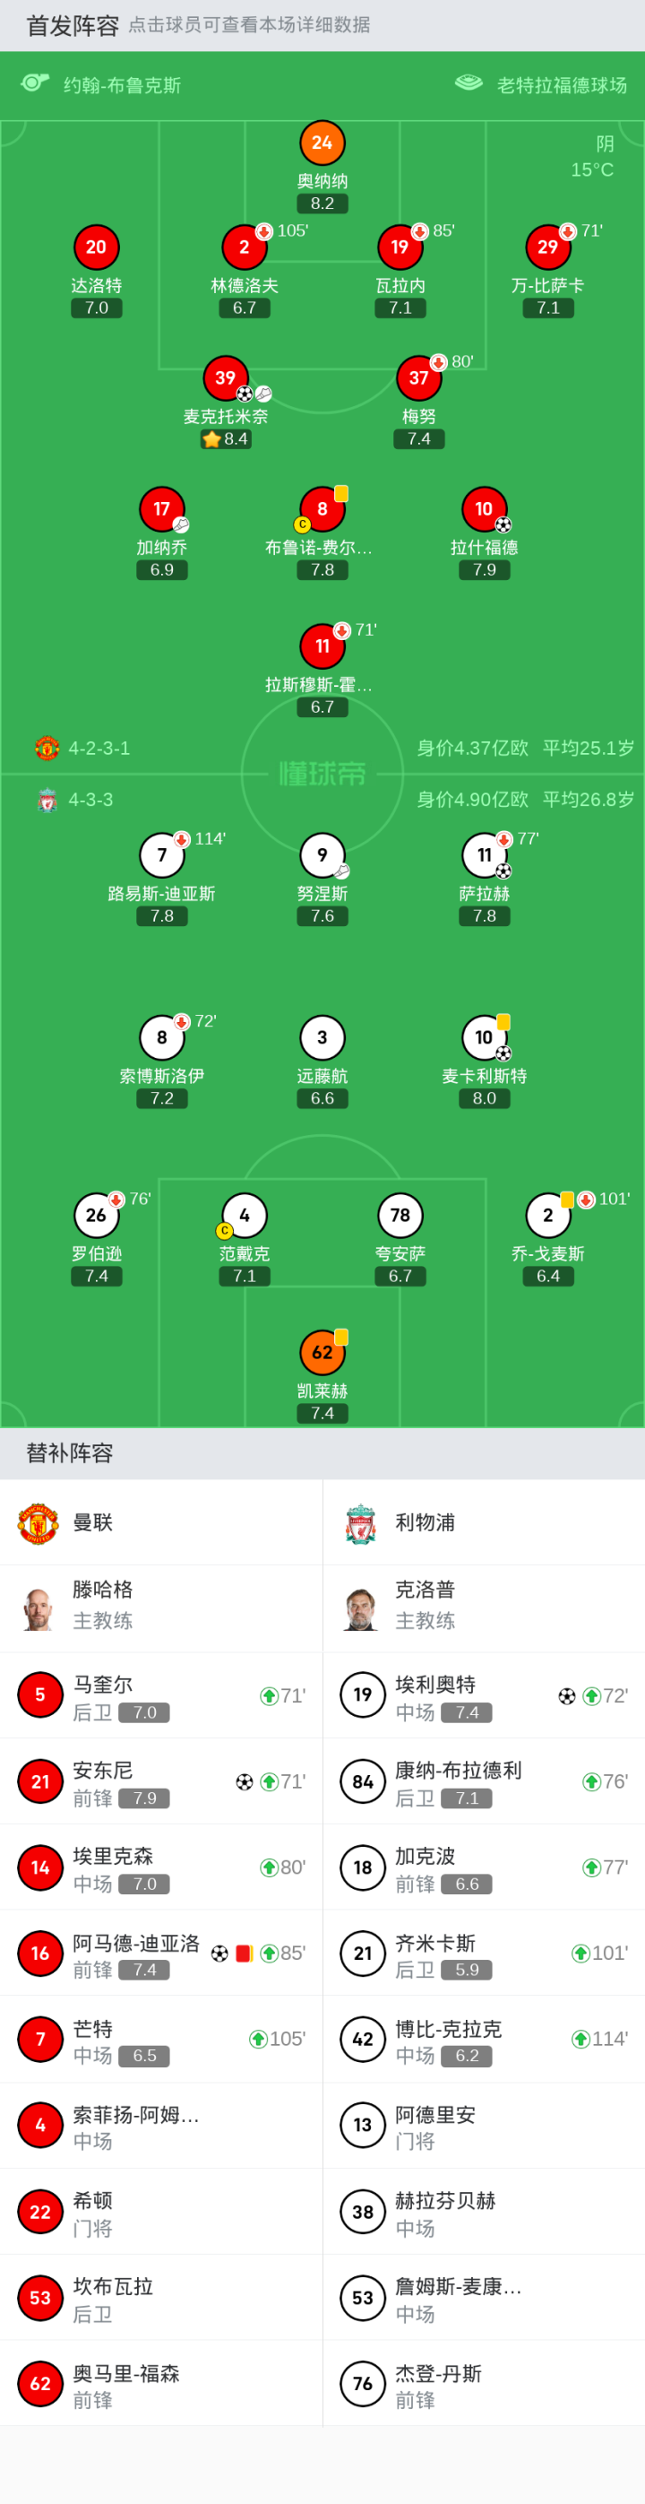Tap 麦克托米奈's number 39 player circle

pyautogui.click(x=226, y=378)
